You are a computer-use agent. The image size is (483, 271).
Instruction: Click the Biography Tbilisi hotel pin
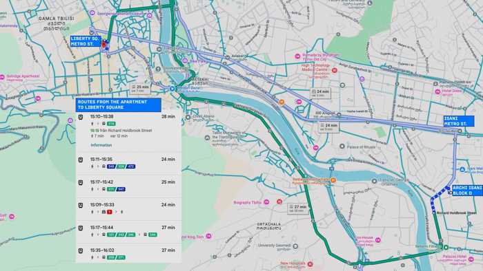tap(266, 202)
